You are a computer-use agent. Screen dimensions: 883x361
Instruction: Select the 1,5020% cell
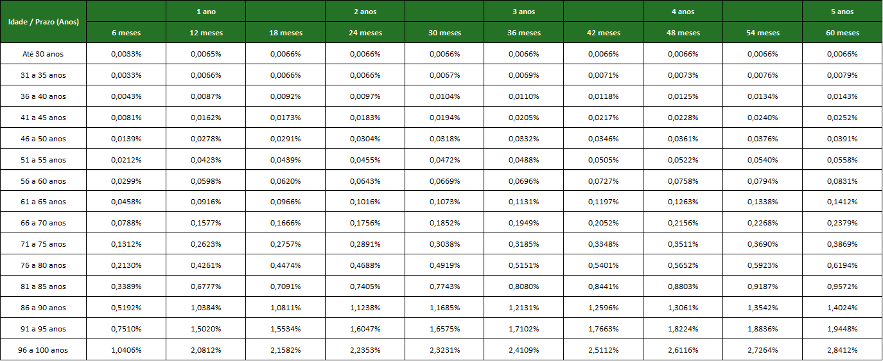[x=205, y=329]
